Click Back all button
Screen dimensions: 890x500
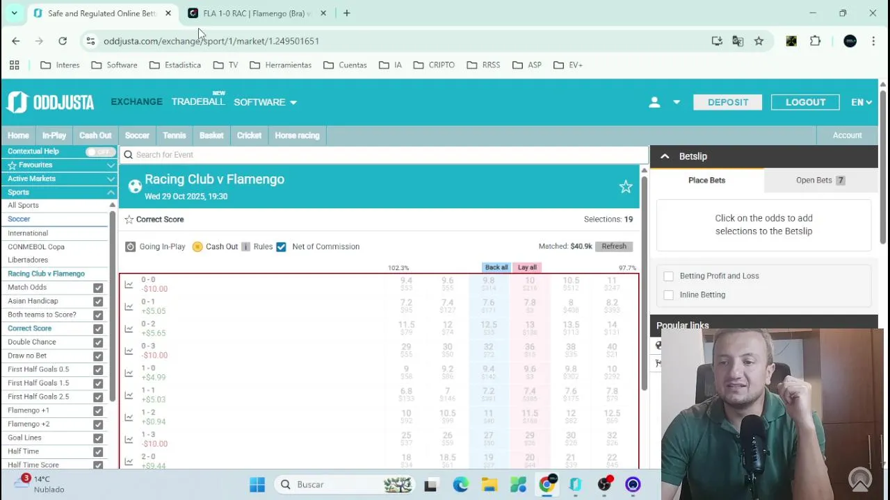click(x=496, y=267)
